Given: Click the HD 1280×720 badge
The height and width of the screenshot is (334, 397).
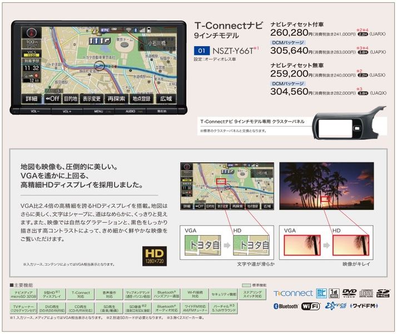Looking at the screenshot, I should [155, 254].
